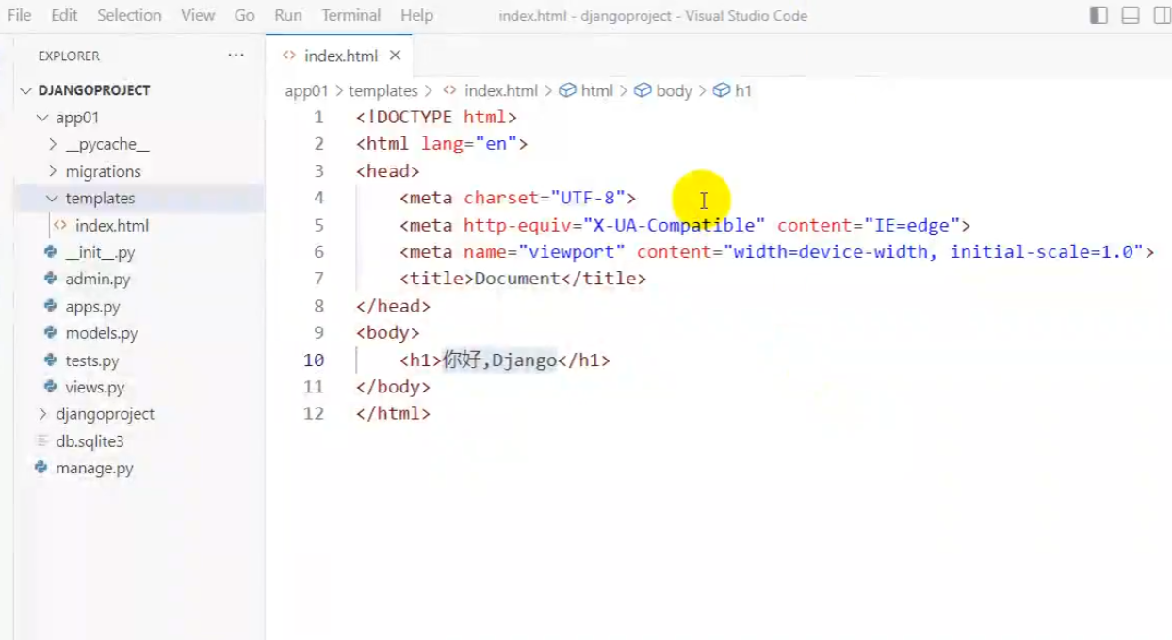Open Explorer more actions ellipsis

(236, 56)
